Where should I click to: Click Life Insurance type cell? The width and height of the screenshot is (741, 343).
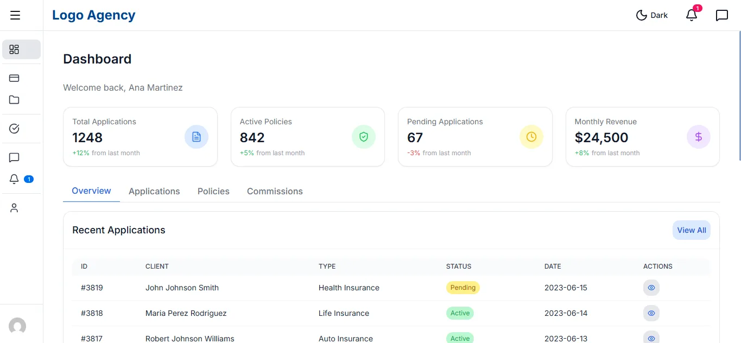pos(344,313)
